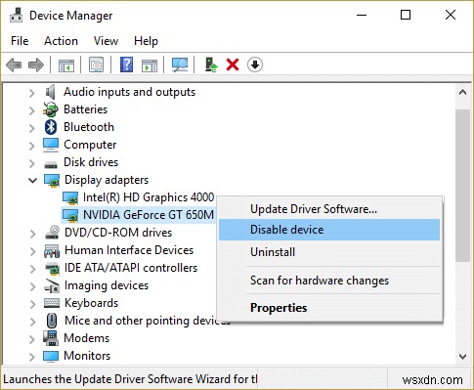Expand the Computer node arrow

(31, 146)
